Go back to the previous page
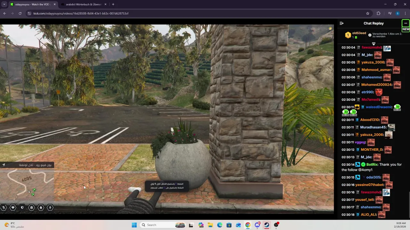Image resolution: width=410 pixels, height=230 pixels. (4, 13)
